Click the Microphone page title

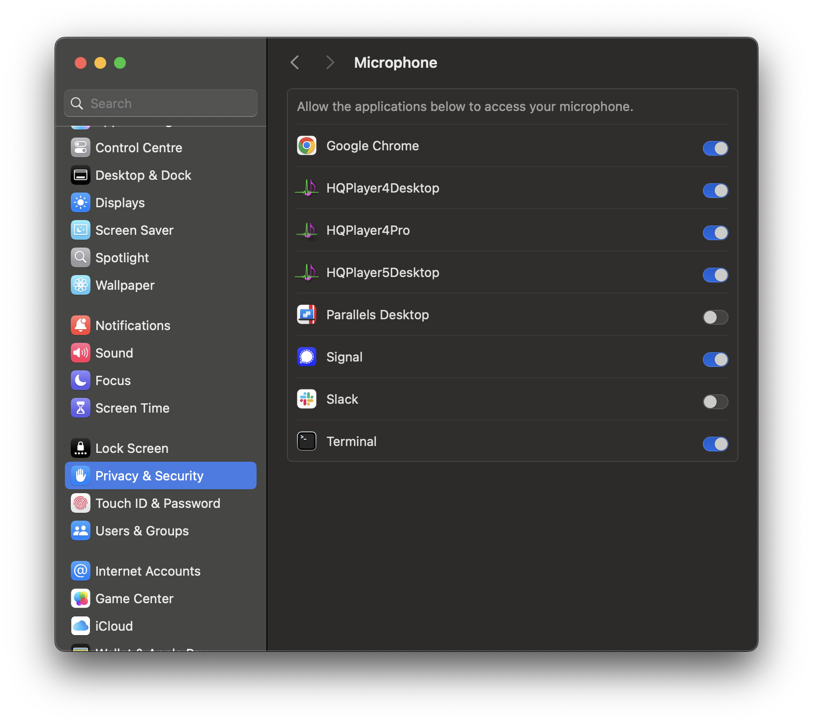coord(396,63)
